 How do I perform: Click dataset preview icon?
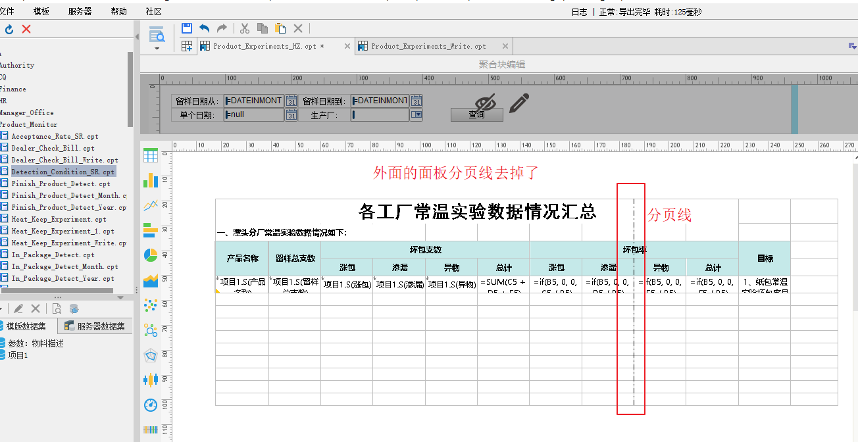point(57,308)
